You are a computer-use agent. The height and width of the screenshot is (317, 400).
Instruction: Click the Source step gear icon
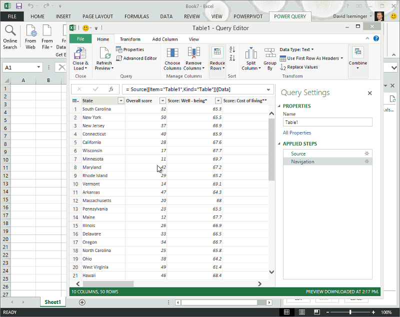(367, 153)
